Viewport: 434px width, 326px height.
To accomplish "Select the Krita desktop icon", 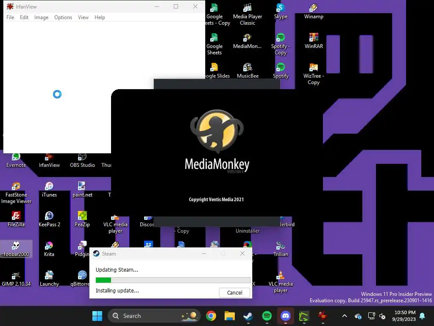I will (49, 249).
